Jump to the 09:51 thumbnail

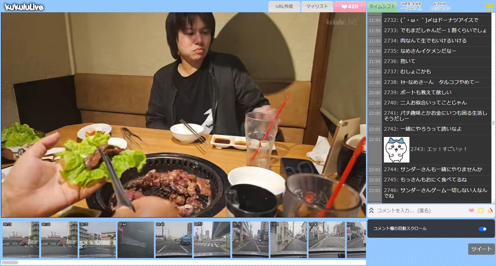(212, 240)
